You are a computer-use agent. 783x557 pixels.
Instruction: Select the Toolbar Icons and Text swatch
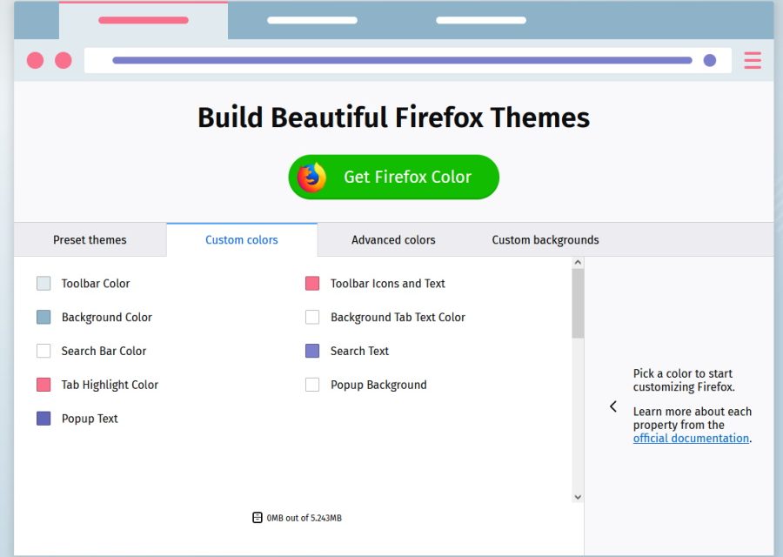[312, 283]
